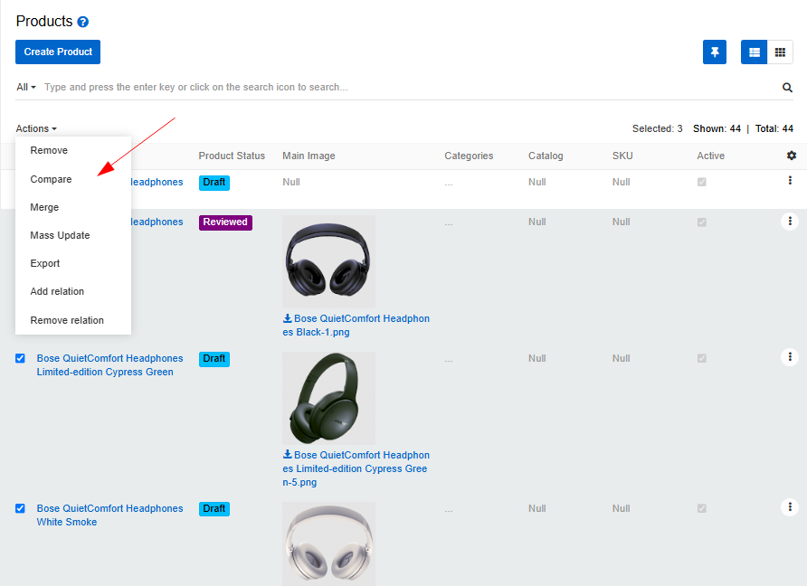Image resolution: width=807 pixels, height=586 pixels.
Task: Click the Create Product button
Action: 58,52
